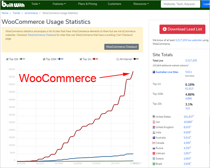Uncheck the Top 100k series checkbox
This screenshot has width=210, height=168.
click(x=44, y=59)
